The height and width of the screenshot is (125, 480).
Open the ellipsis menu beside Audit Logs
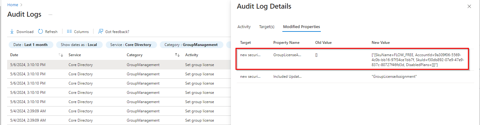tap(51, 15)
